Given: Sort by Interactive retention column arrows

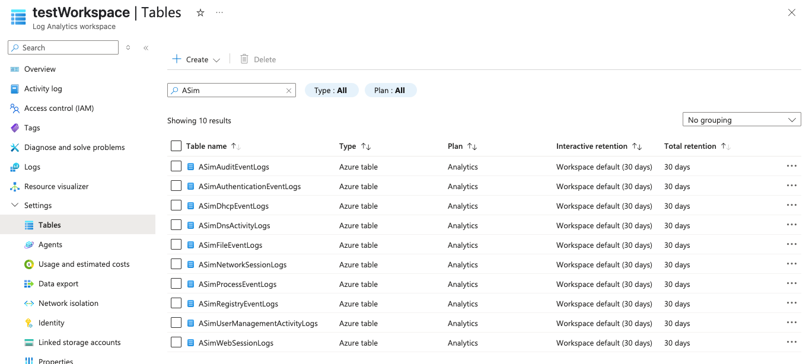Looking at the screenshot, I should [x=637, y=146].
